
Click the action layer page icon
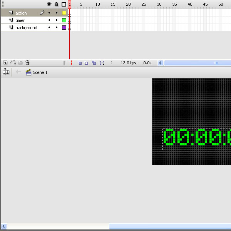[x=11, y=13]
